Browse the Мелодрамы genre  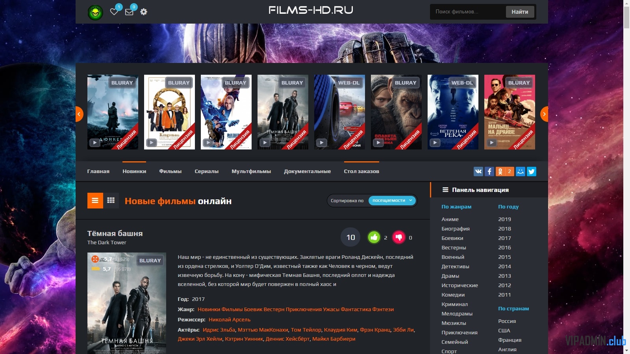pyautogui.click(x=457, y=314)
